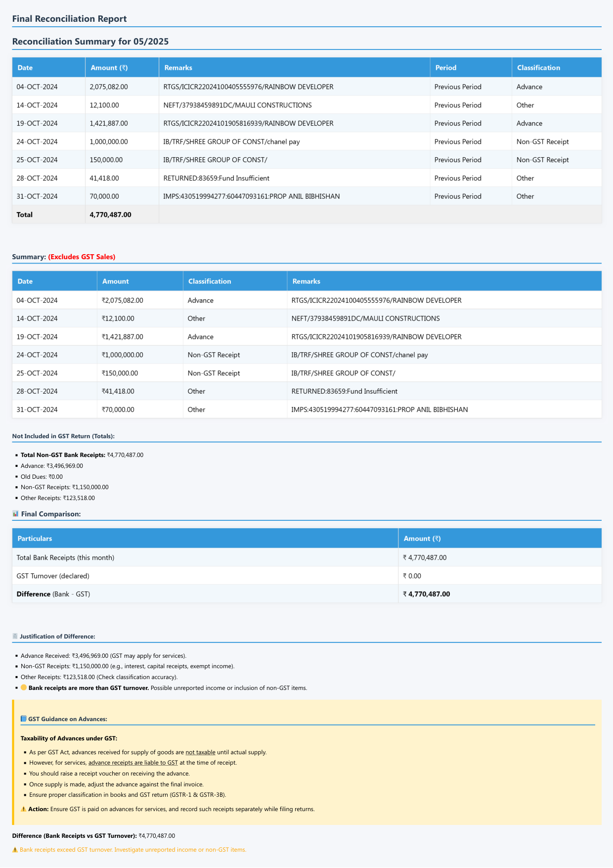Select the Difference (Bank - GST) row label

coord(53,594)
